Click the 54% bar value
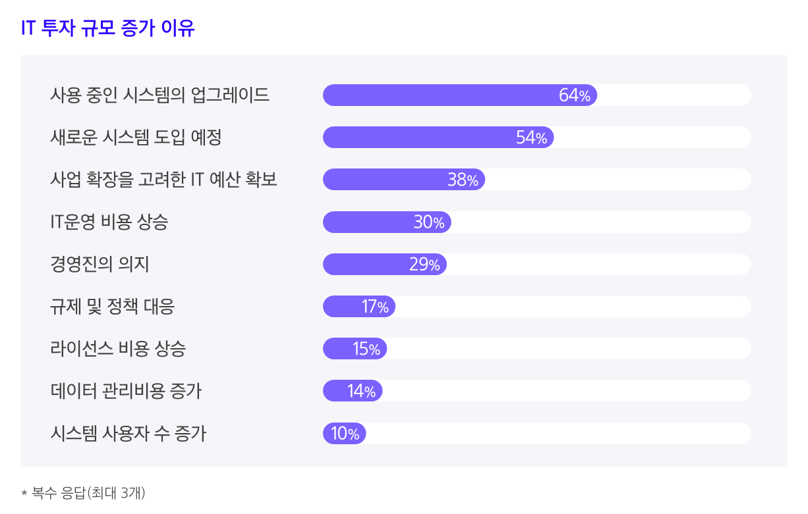The height and width of the screenshot is (514, 808). [531, 138]
